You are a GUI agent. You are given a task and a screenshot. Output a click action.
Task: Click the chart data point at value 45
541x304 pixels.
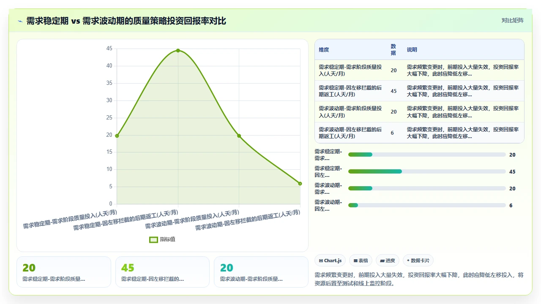178,51
